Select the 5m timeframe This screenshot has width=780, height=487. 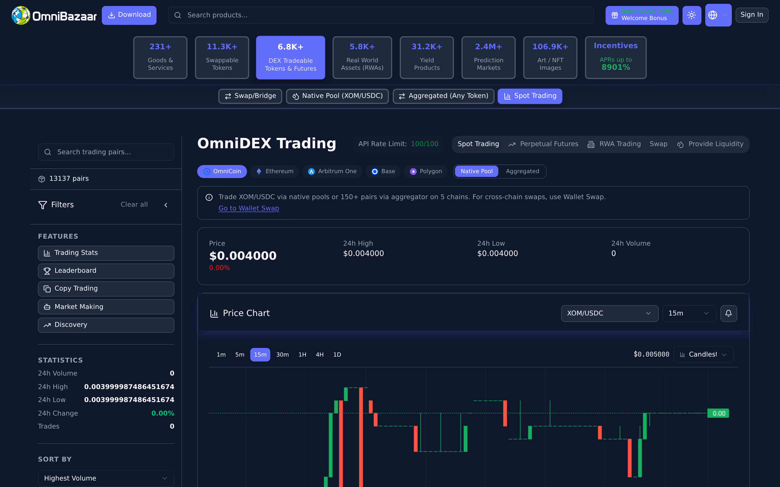(240, 355)
